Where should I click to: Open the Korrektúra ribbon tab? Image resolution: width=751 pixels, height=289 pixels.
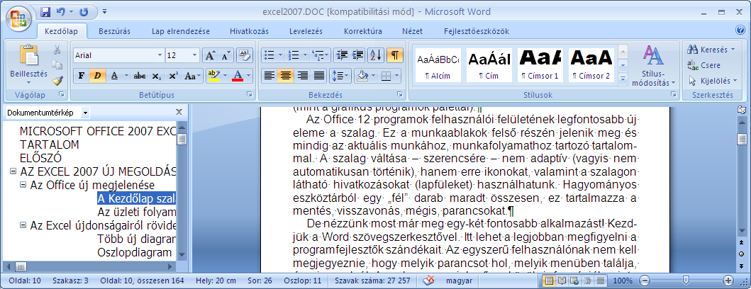tap(363, 32)
